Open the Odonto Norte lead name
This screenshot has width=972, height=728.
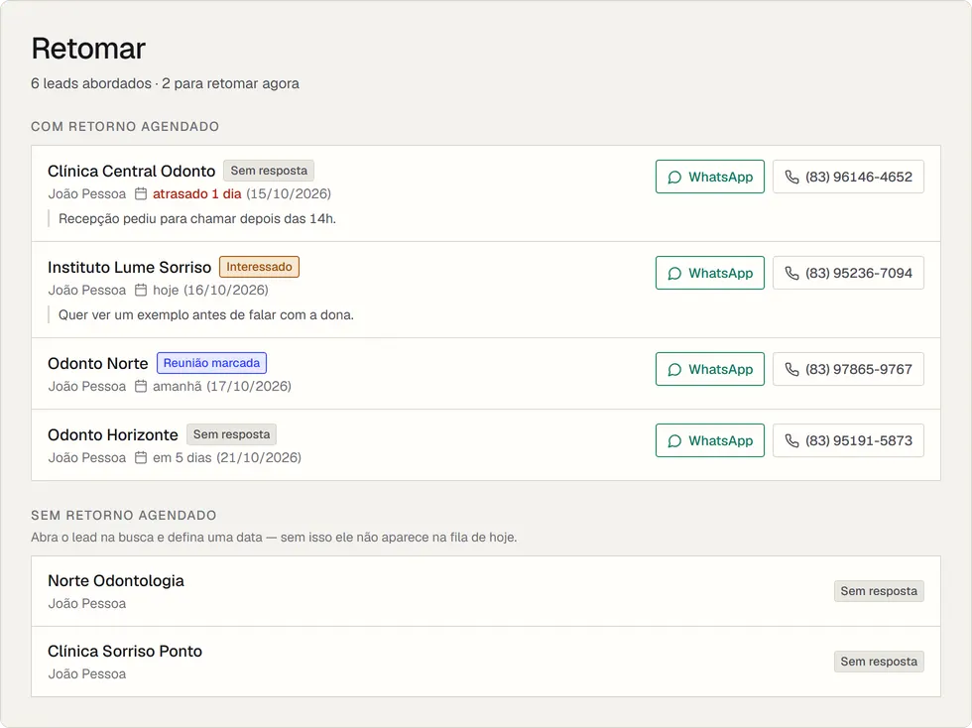98,363
